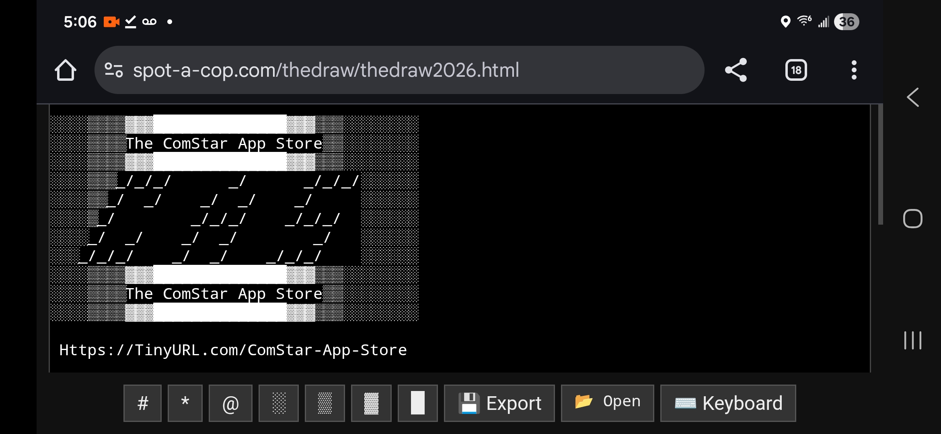Select the # character brush
Image resolution: width=941 pixels, height=434 pixels.
pyautogui.click(x=142, y=403)
